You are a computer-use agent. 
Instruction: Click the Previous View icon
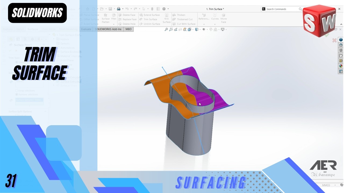(x=176, y=29)
